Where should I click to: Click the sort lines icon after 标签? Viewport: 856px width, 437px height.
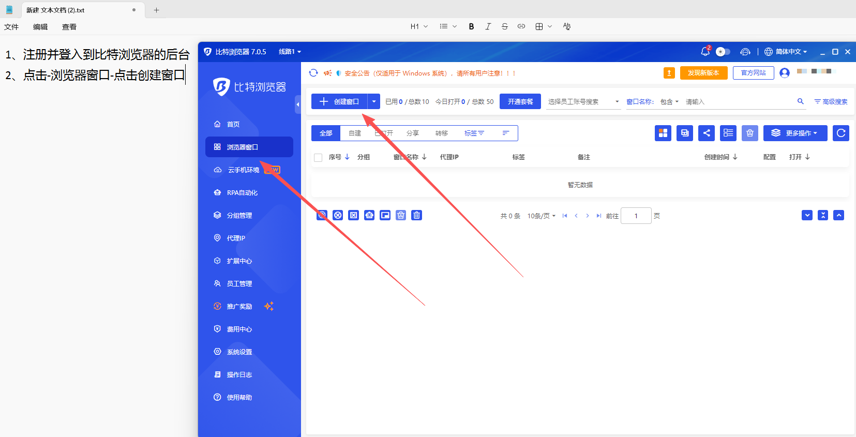tap(506, 133)
